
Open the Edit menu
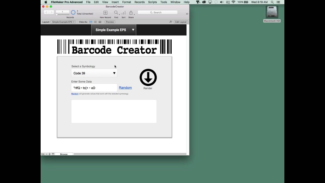click(x=96, y=2)
